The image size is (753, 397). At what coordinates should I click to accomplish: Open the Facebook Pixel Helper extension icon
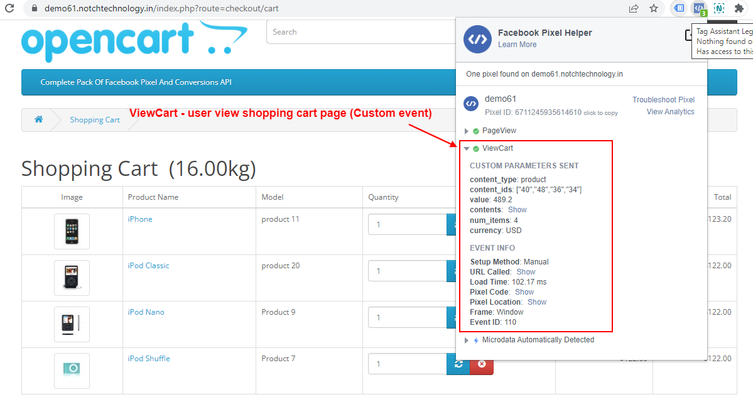click(x=699, y=8)
